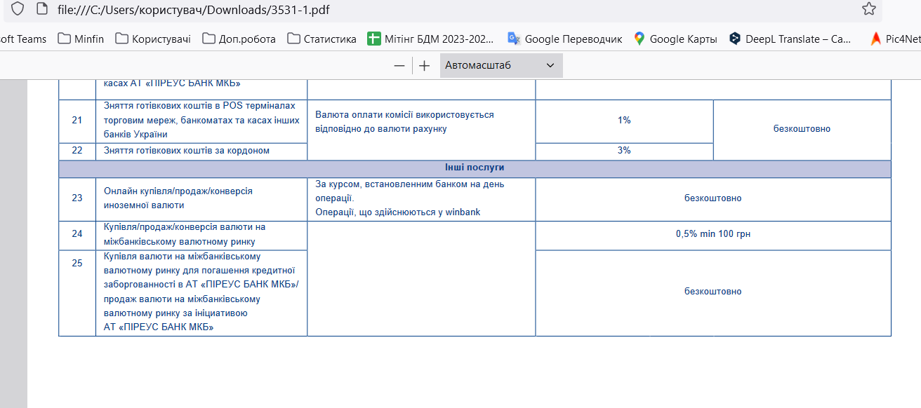Viewport: 921px width, 408px height.
Task: Click the 0,5% min 100 грн cell
Action: [x=713, y=234]
